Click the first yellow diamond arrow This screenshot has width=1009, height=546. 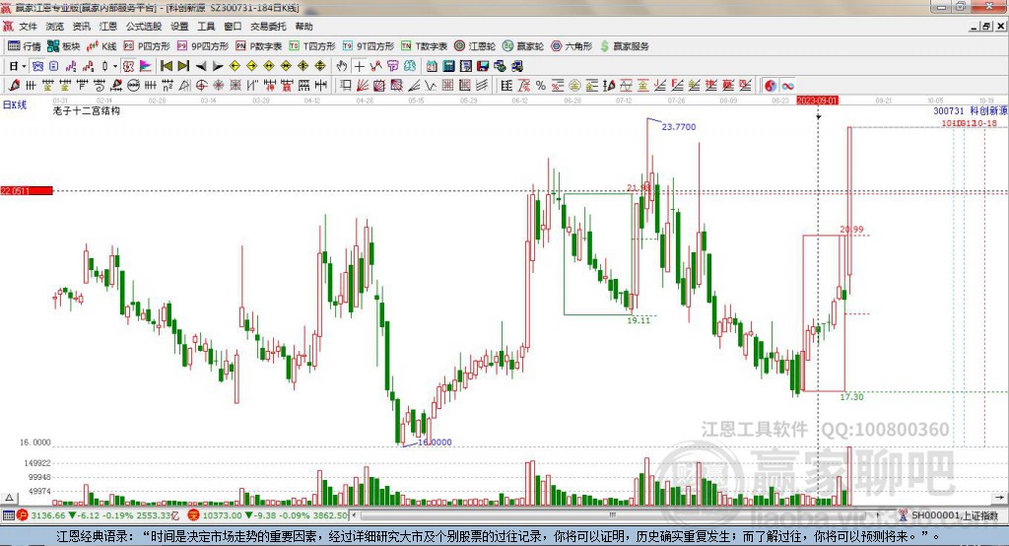[x=235, y=66]
